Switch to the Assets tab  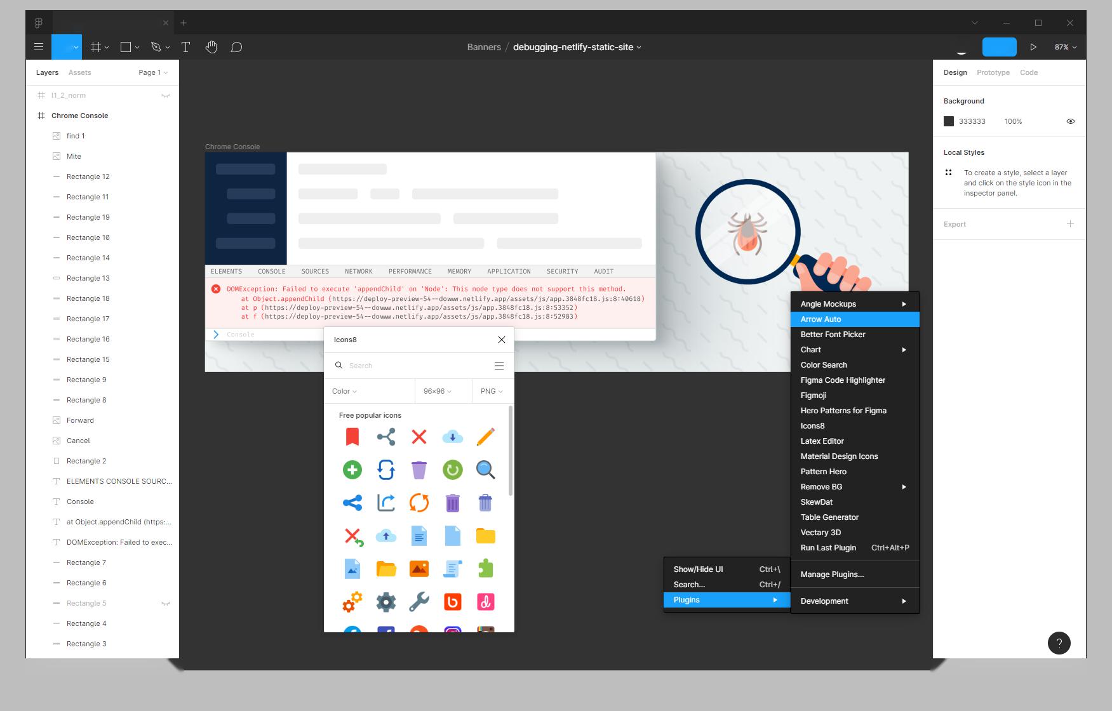pos(80,72)
